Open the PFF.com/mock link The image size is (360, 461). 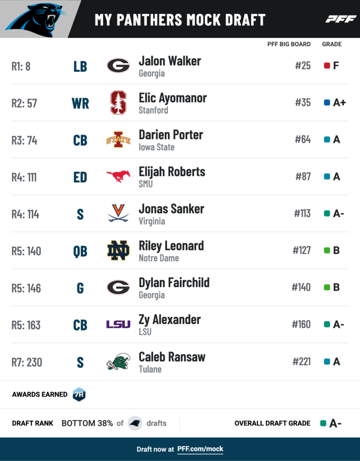tap(200, 449)
